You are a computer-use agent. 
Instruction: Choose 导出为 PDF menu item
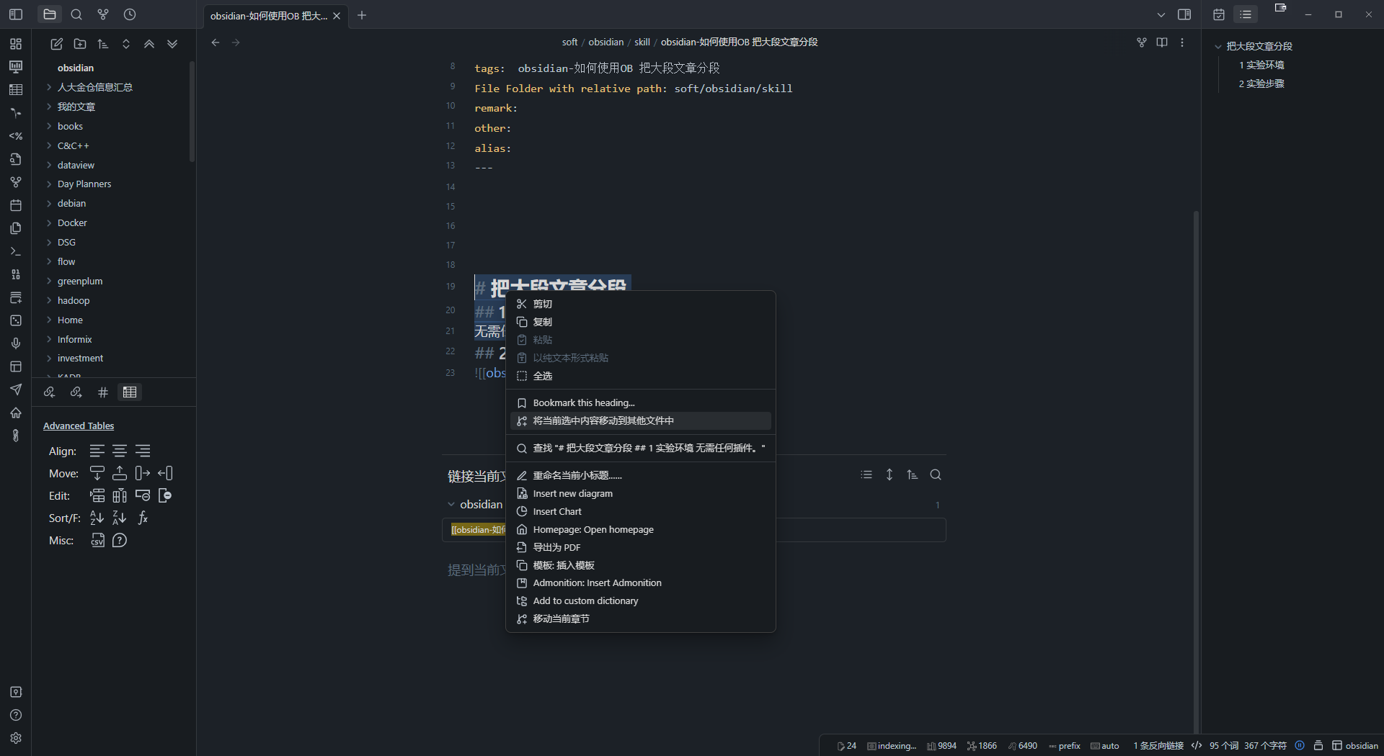pyautogui.click(x=641, y=547)
